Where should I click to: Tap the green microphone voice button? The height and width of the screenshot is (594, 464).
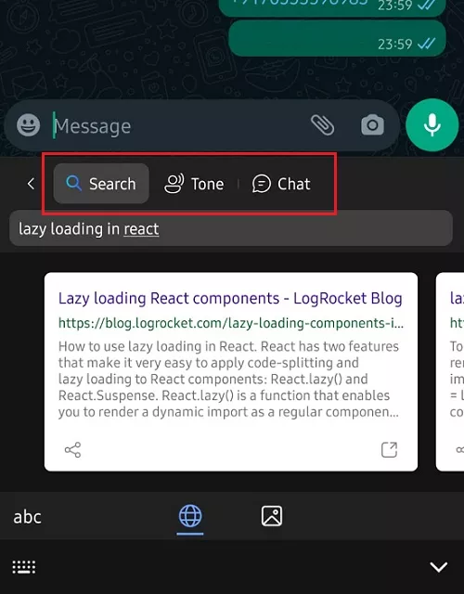[x=432, y=125]
